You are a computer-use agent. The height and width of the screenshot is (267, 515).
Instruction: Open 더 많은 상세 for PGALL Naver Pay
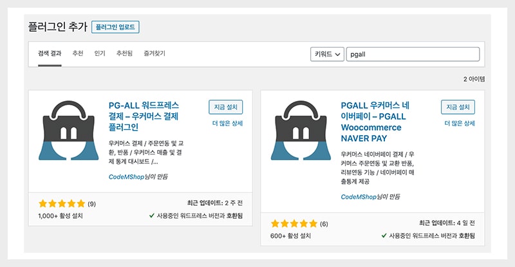(459, 123)
